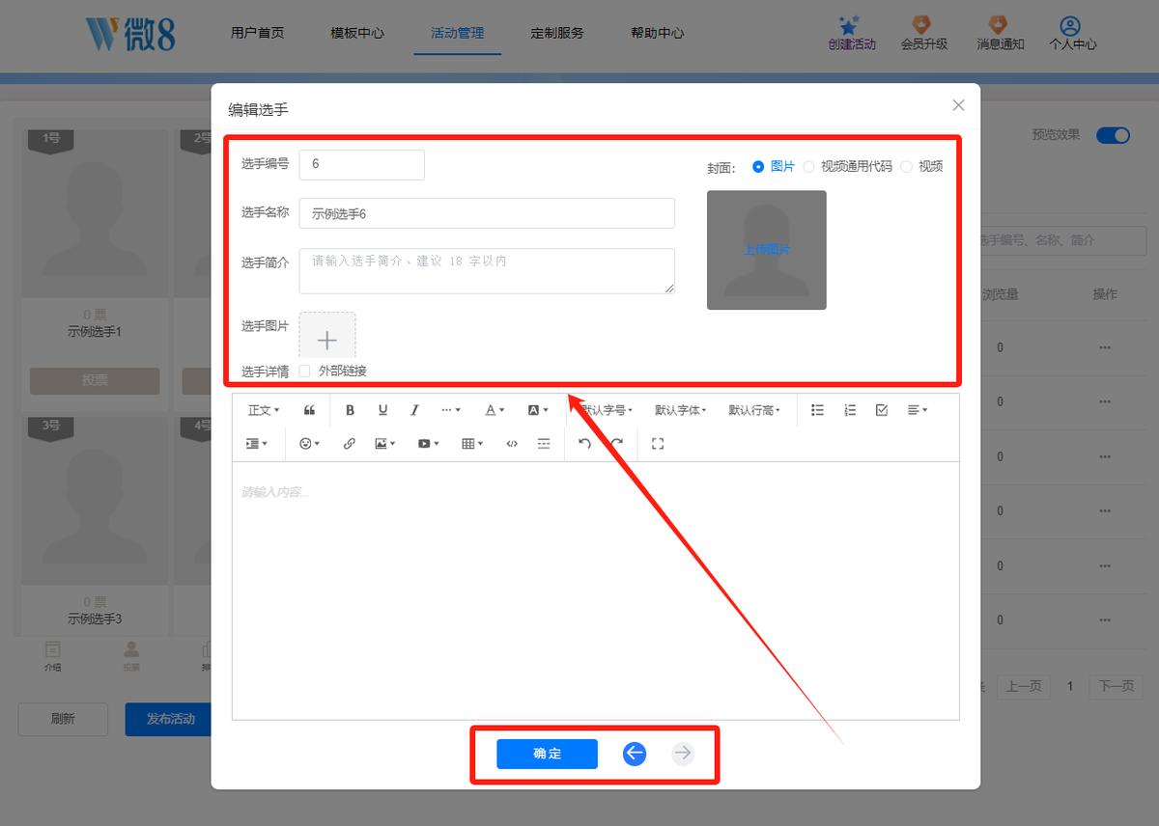Viewport: 1159px width, 826px height.
Task: Click the 刷新 refresh button
Action: [x=63, y=719]
